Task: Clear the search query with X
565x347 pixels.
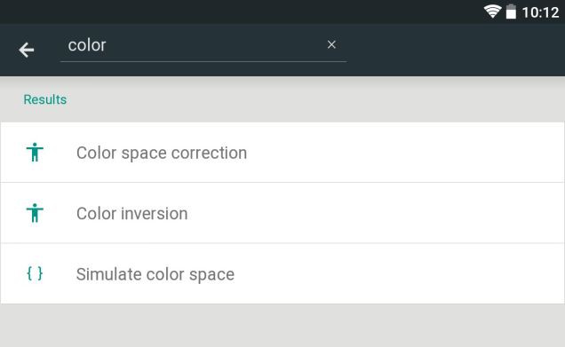Action: [331, 44]
